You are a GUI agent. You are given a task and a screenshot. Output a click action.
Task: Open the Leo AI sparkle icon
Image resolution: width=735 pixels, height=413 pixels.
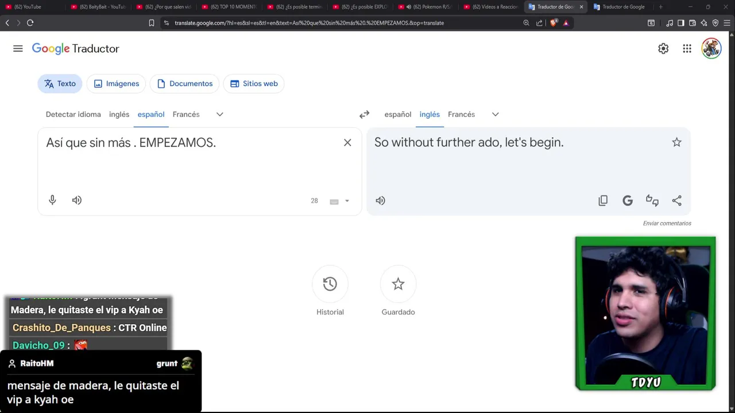pos(704,23)
